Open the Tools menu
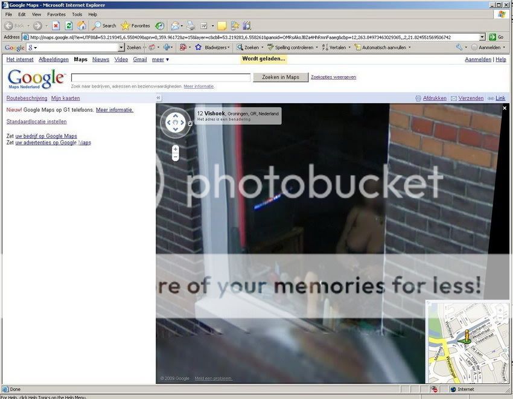513x399 pixels. click(x=77, y=14)
